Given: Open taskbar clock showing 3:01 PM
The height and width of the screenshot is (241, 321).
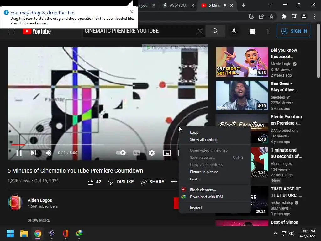Looking at the screenshot, I should 307,233.
